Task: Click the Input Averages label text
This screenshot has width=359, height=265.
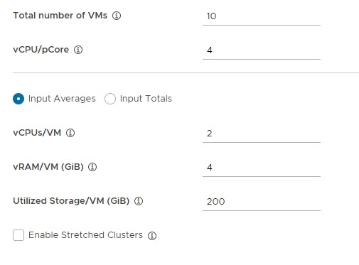Action: pyautogui.click(x=62, y=99)
